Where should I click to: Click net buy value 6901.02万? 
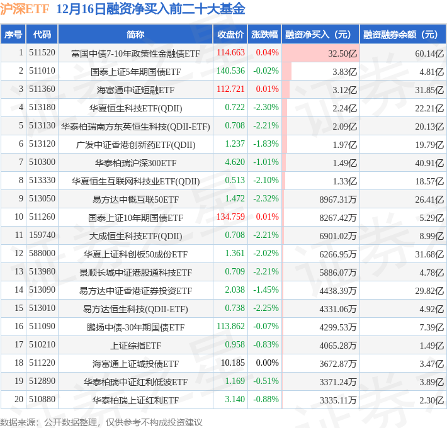click(338, 236)
